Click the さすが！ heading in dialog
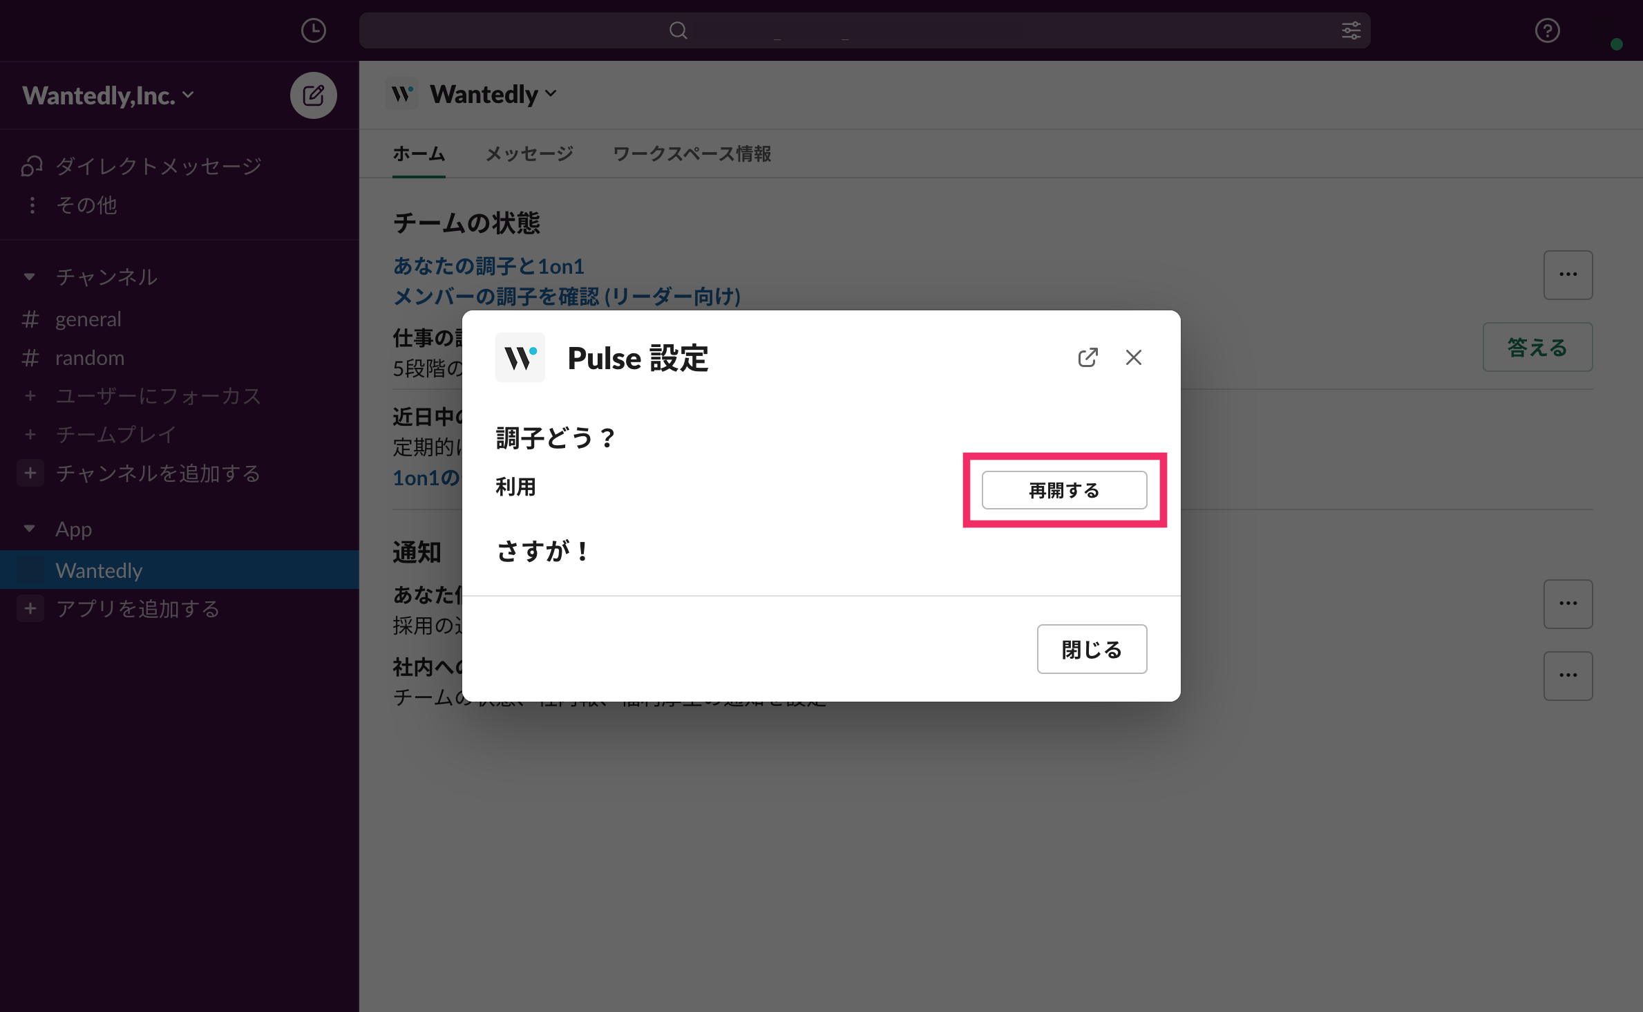 point(542,551)
